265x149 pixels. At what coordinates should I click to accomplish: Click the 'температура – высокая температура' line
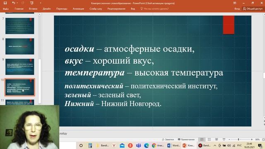(144, 73)
